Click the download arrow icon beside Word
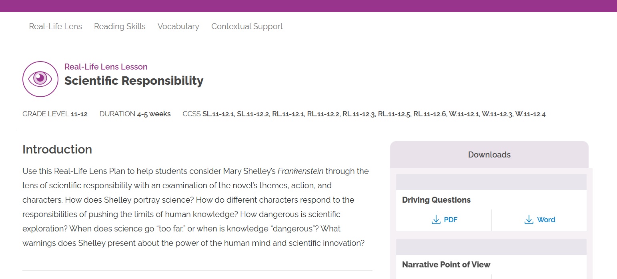 point(529,220)
